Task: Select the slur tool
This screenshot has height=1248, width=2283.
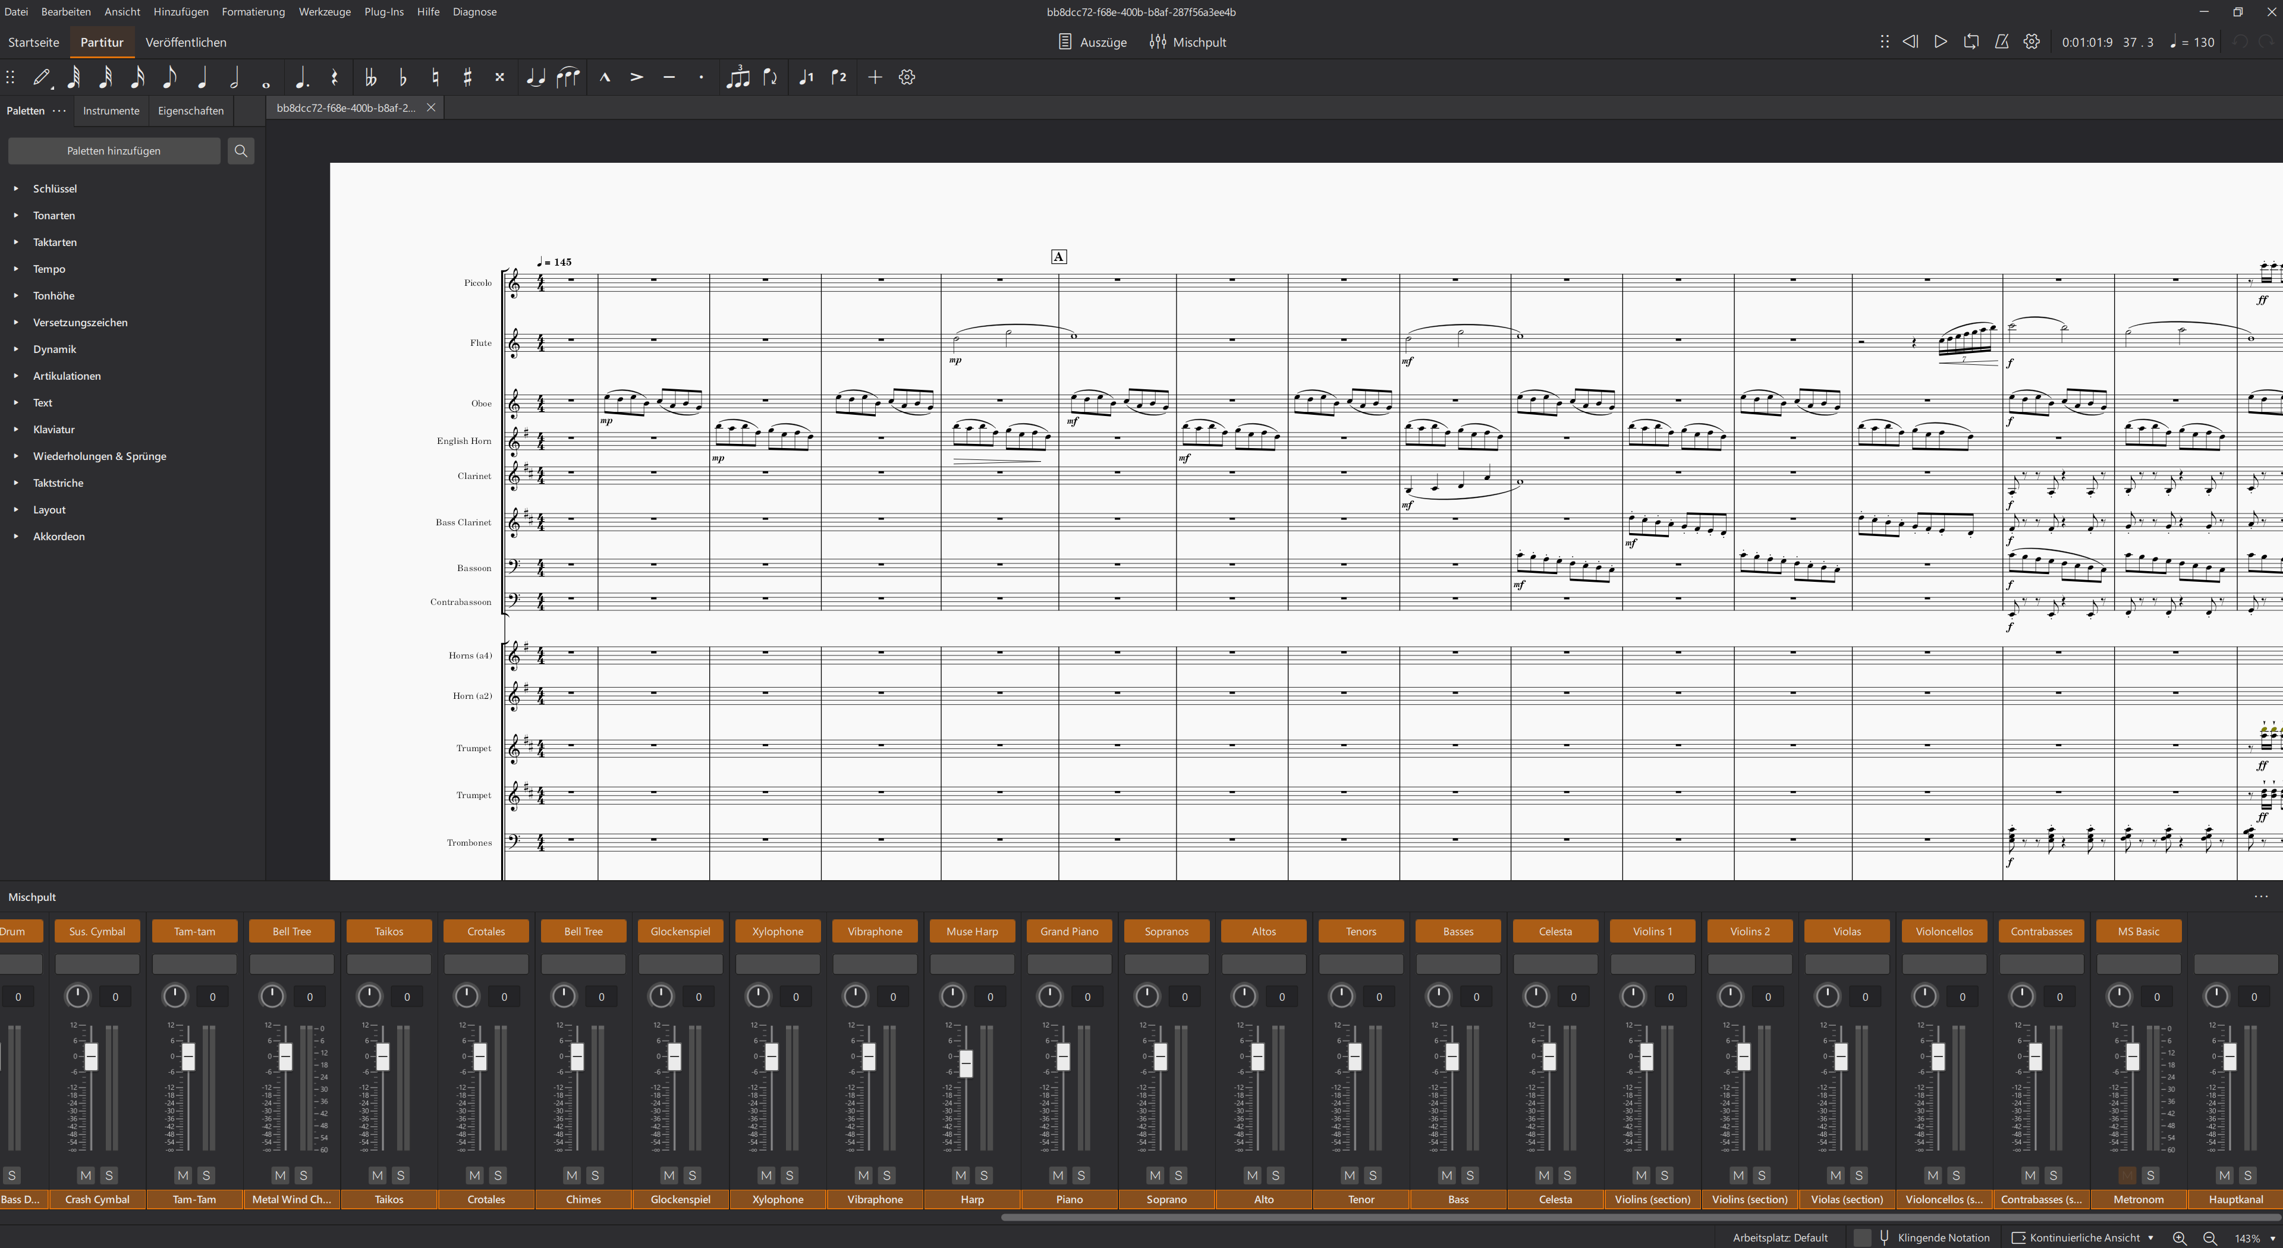Action: pos(568,77)
